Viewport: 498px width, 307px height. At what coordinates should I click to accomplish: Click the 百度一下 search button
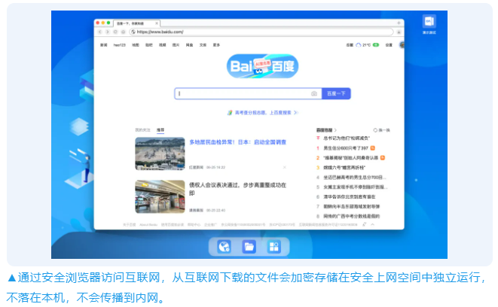pyautogui.click(x=336, y=93)
